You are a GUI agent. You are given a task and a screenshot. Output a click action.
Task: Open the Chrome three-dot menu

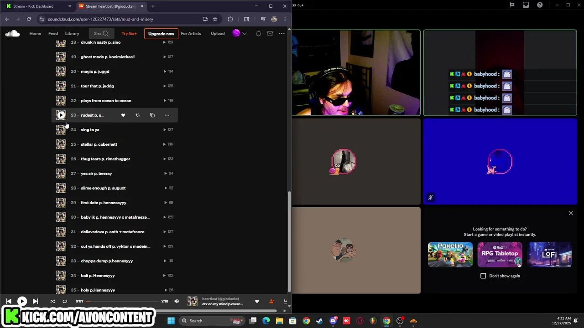285,19
